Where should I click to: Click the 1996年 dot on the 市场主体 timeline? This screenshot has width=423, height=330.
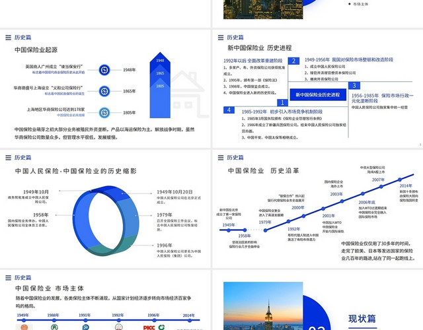click(154, 320)
